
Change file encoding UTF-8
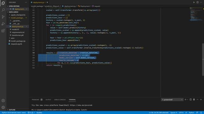click(x=181, y=113)
